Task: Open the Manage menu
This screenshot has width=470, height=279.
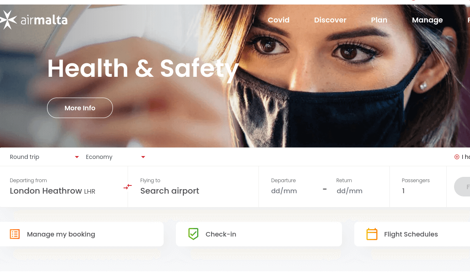Action: point(427,20)
